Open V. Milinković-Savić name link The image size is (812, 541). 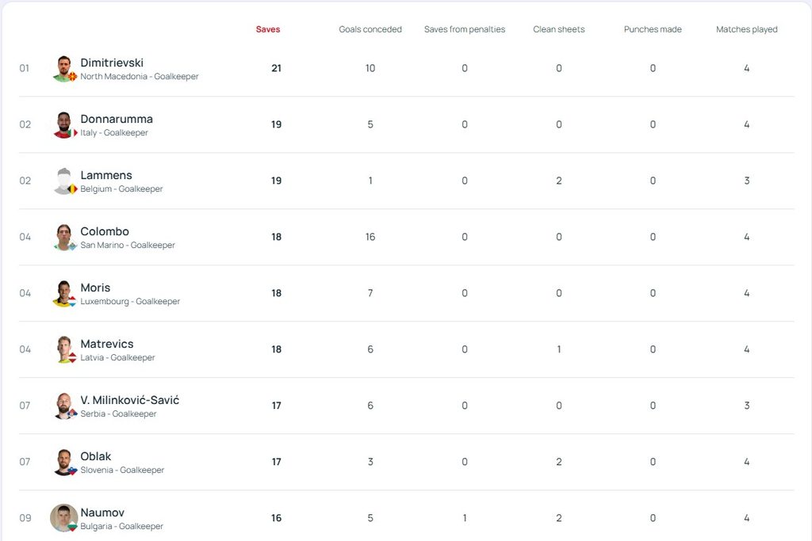(130, 400)
